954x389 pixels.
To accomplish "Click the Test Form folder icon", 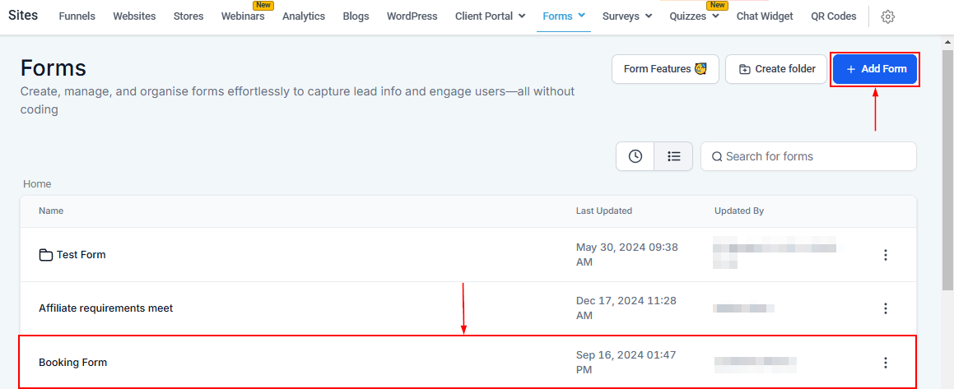I will (x=46, y=255).
